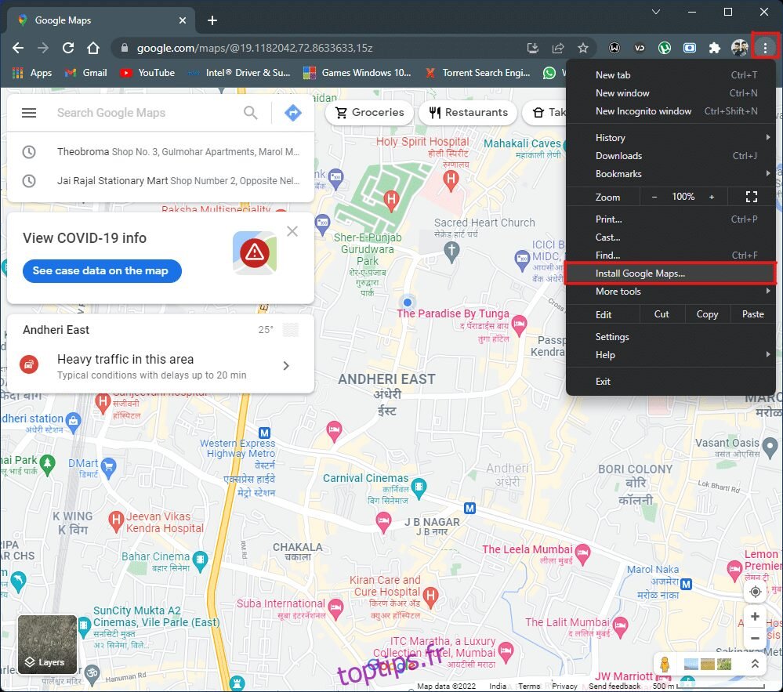Expand heavy traffic details chevron
783x692 pixels.
tap(286, 366)
